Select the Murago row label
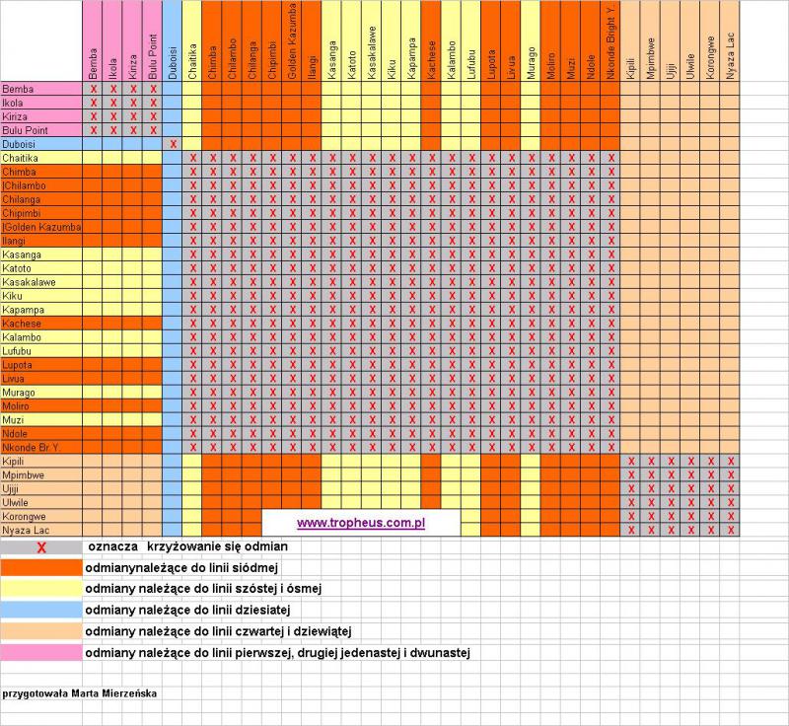Screen dimensions: 789x726 coord(19,393)
